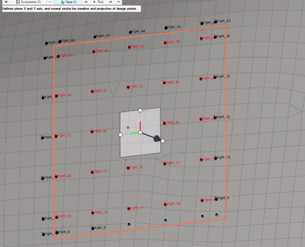
Task: Activate the Plane (1) selector
Action: point(68,2)
